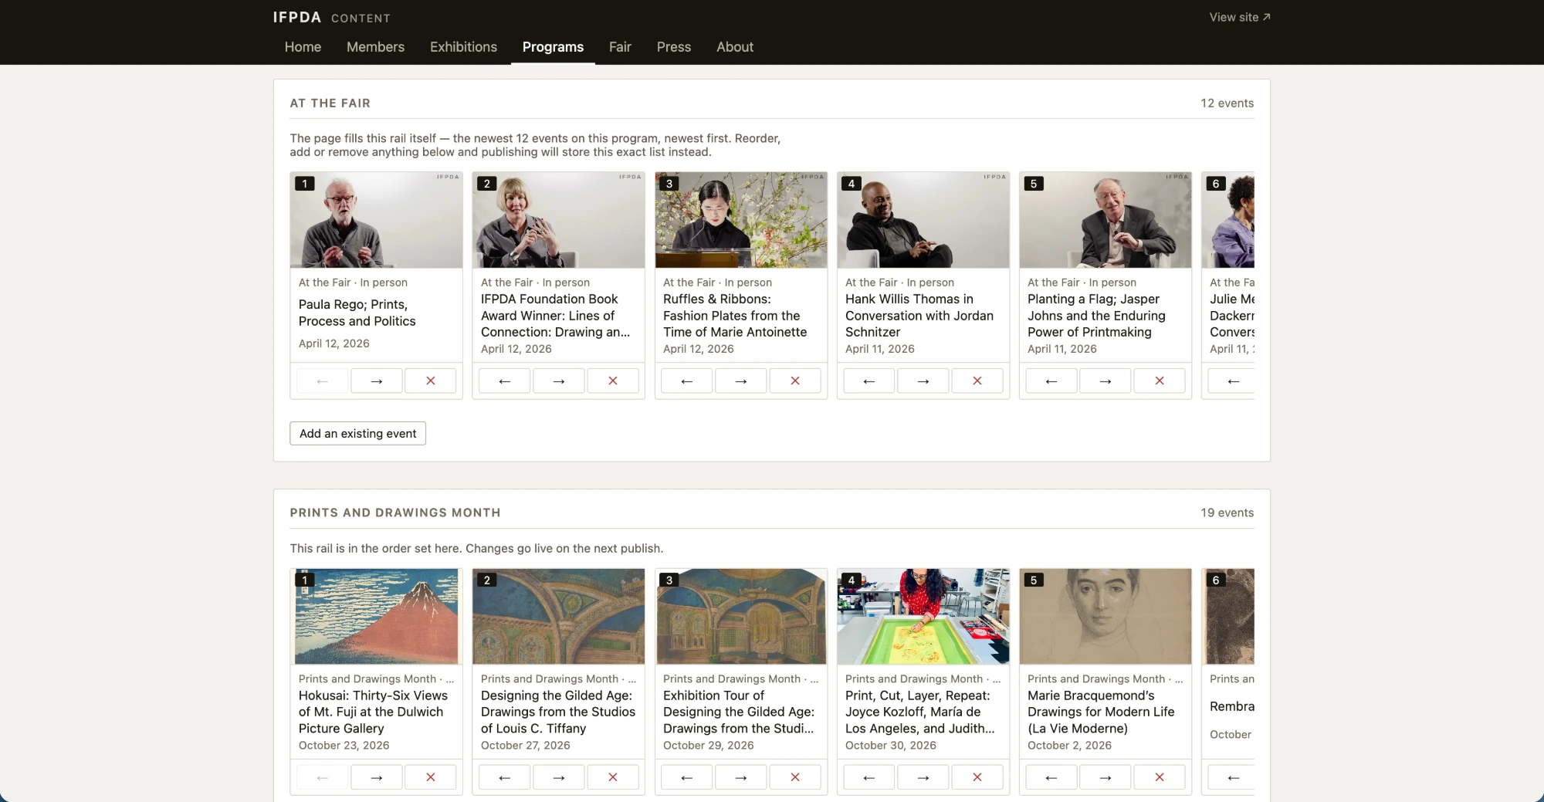Remove Designing the Gilded Age Drawings event
1544x802 pixels.
(613, 777)
